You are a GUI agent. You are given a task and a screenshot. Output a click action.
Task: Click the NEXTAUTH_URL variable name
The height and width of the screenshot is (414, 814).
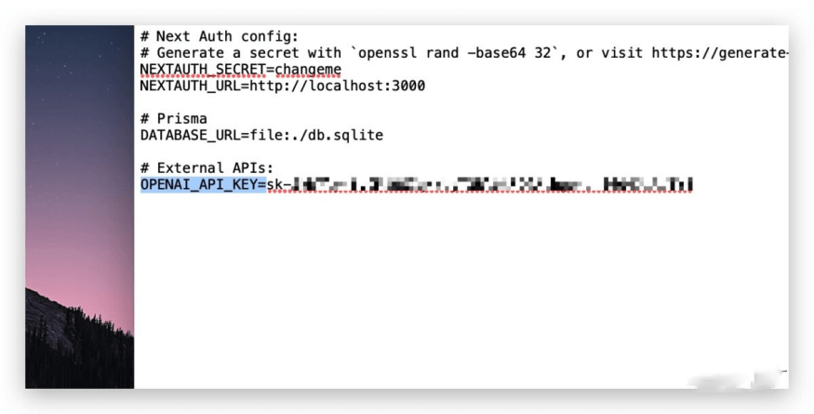(190, 86)
